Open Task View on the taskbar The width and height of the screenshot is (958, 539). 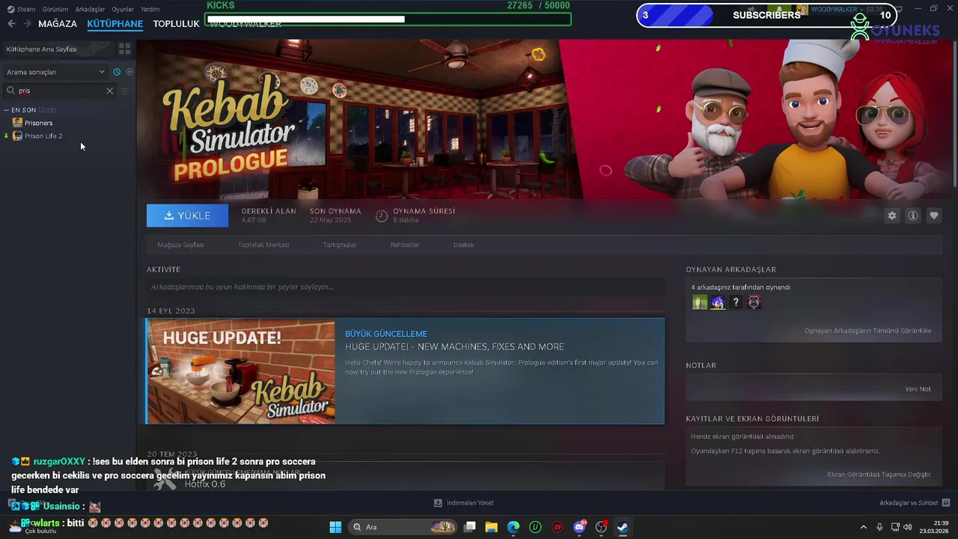click(x=470, y=527)
